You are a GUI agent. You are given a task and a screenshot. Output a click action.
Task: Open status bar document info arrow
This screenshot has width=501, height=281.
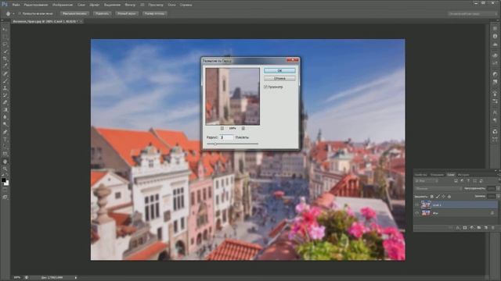point(76,278)
